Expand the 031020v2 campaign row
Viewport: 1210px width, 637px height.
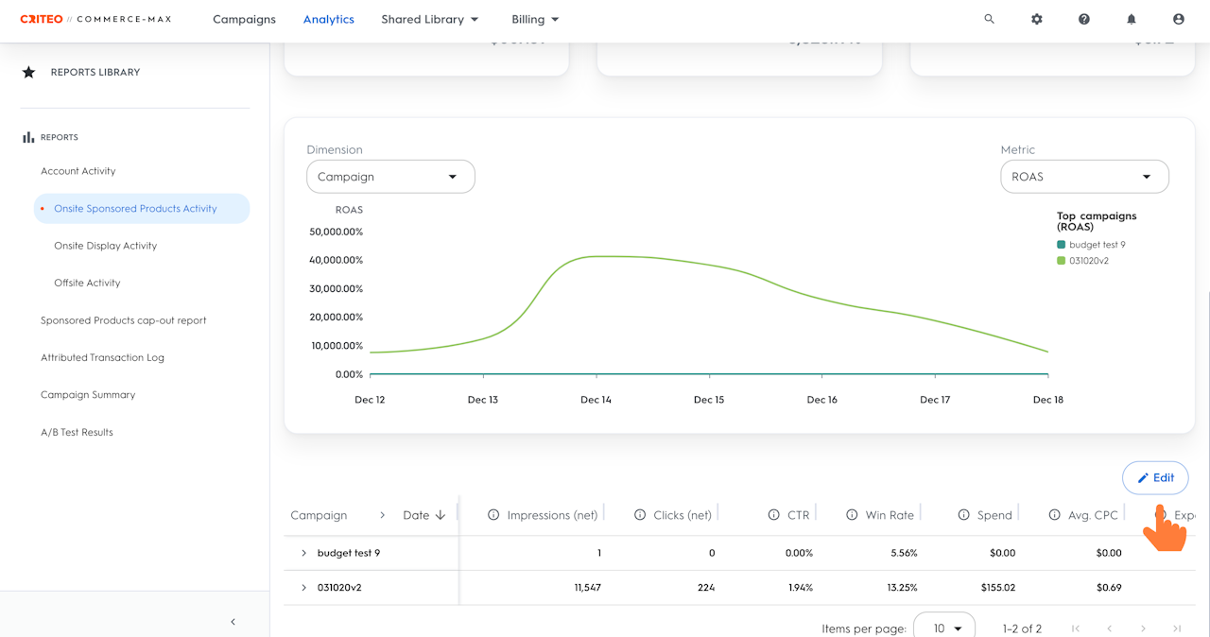(303, 588)
